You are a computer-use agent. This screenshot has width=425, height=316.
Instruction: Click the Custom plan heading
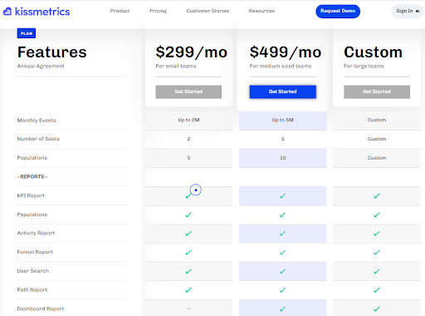point(373,52)
